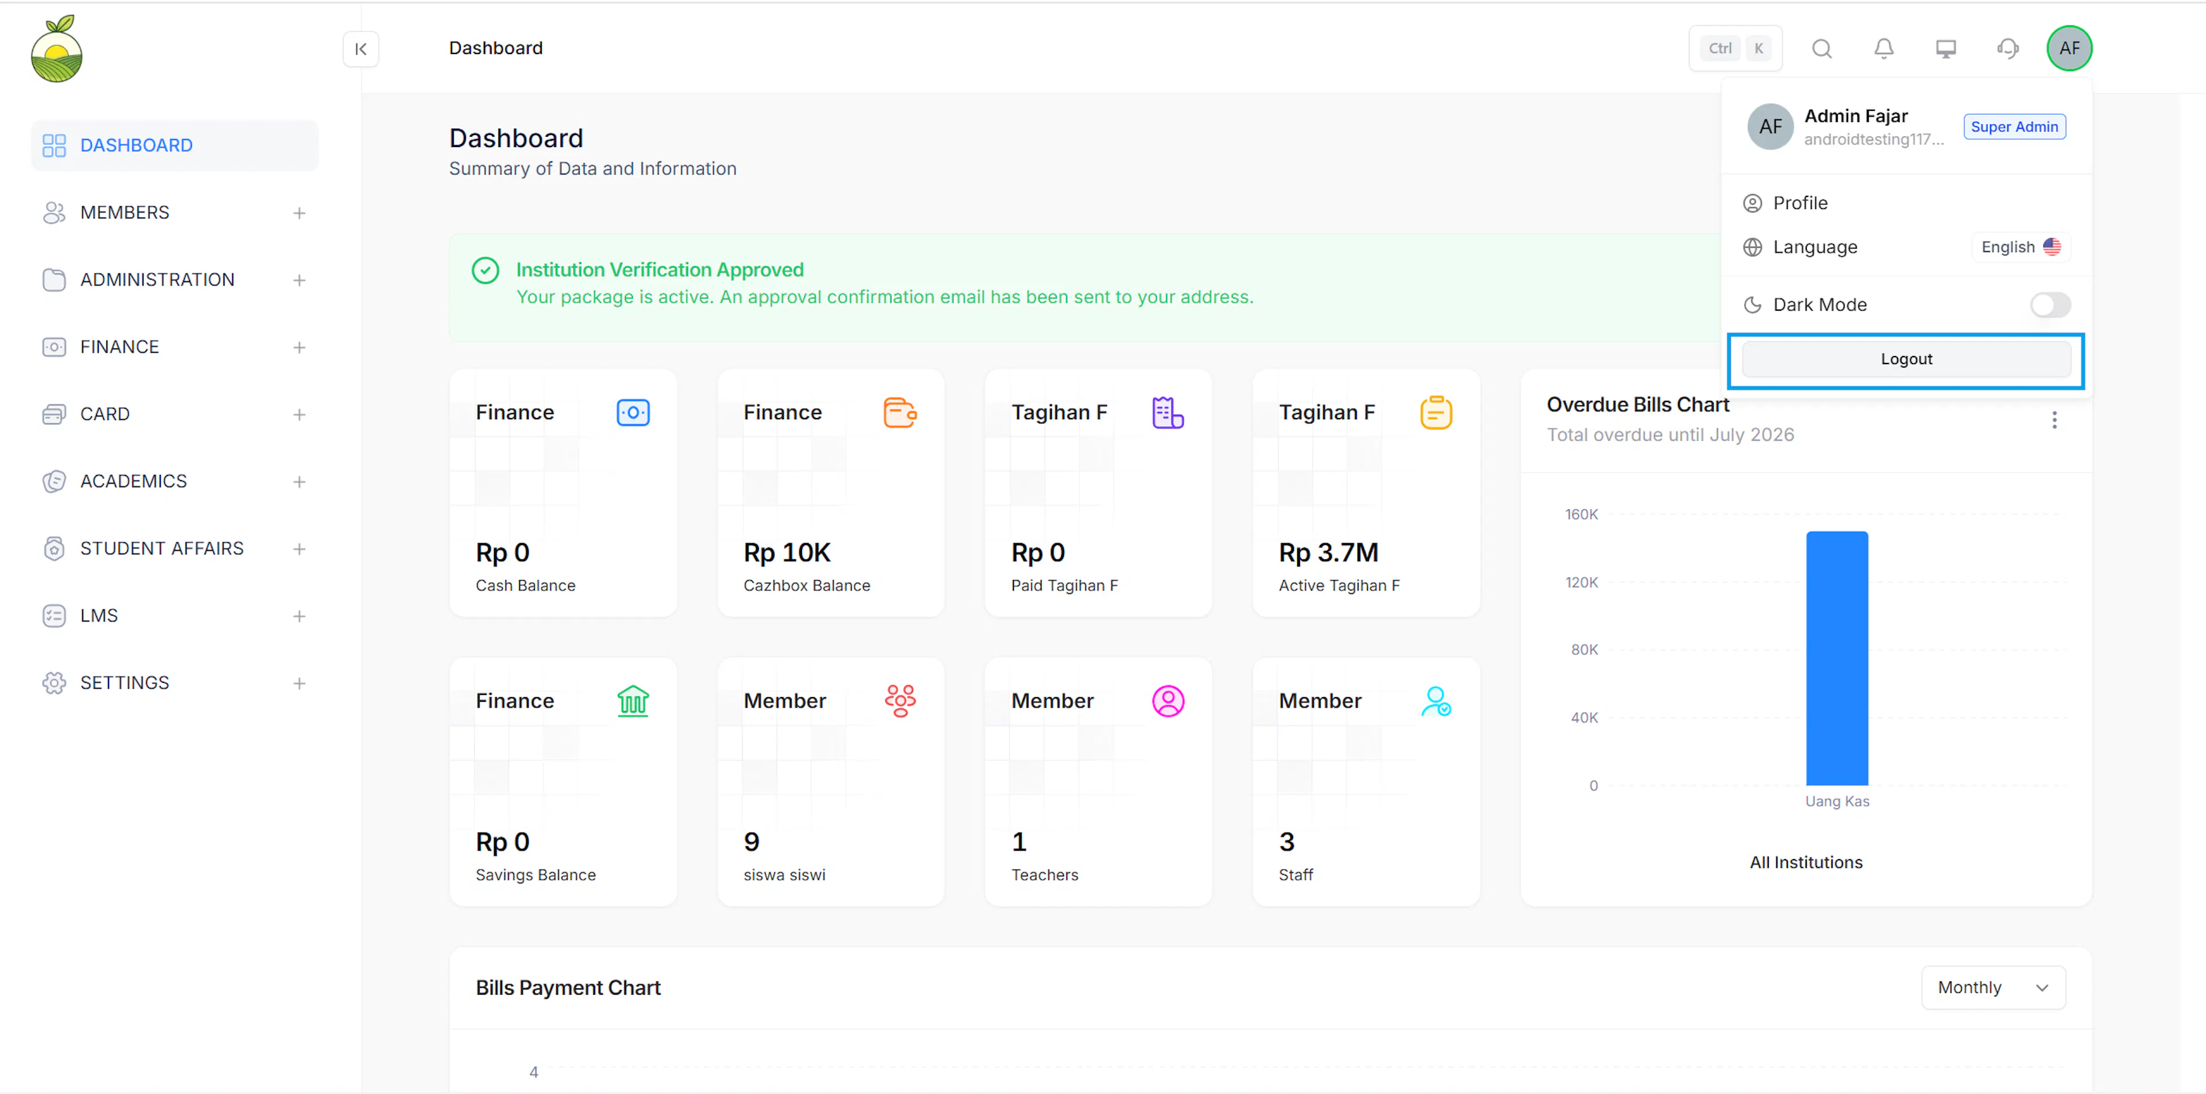
Task: Click the Card icon in sidebar
Action: pos(54,414)
